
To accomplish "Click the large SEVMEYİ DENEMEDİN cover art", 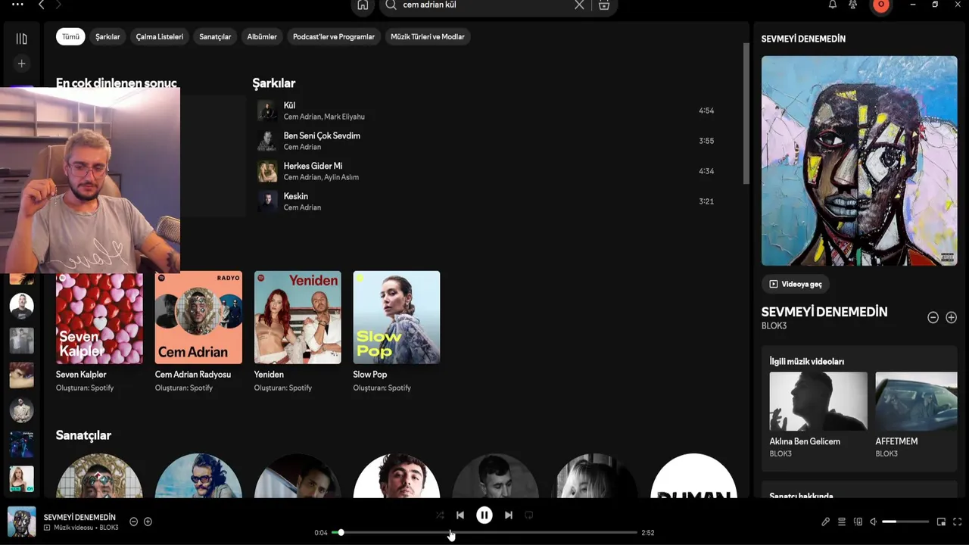I will tap(859, 160).
